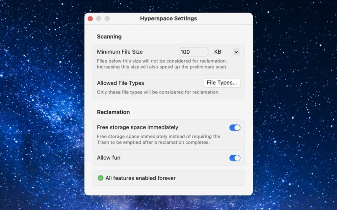Viewport: 337px width, 210px height.
Task: Click the Scanning section header
Action: coord(109,37)
